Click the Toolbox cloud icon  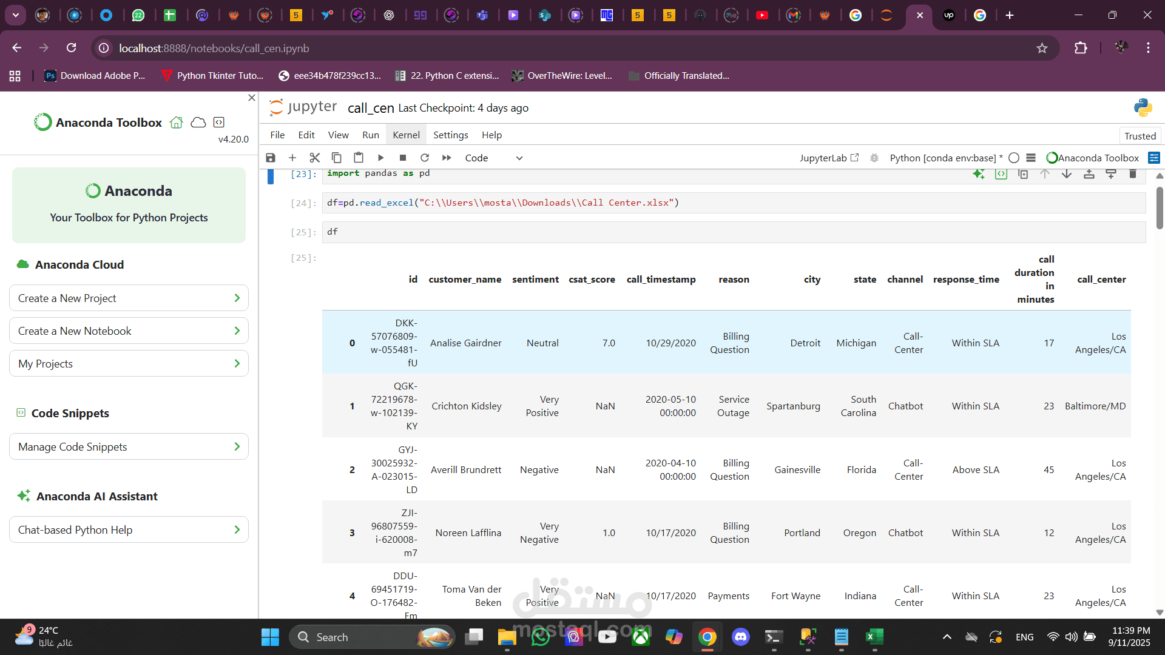pos(198,123)
